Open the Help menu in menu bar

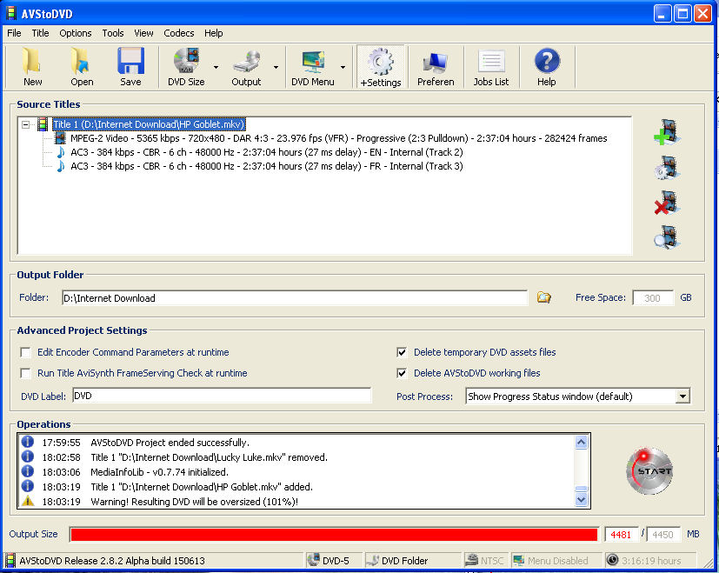[213, 33]
